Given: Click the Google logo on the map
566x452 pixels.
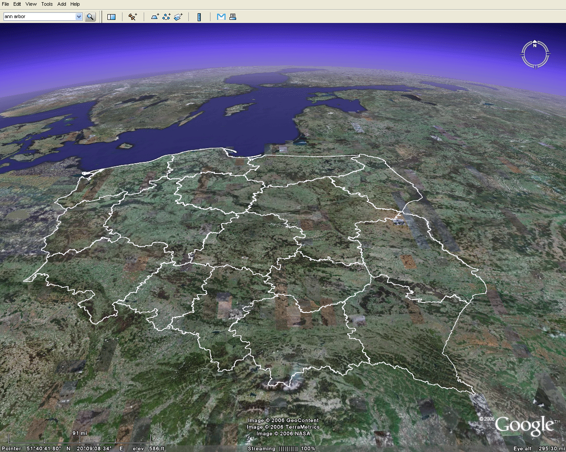Looking at the screenshot, I should [524, 425].
